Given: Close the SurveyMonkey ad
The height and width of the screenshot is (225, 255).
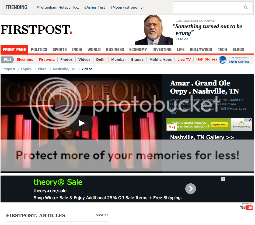Looking at the screenshot, I should pos(250,120).
